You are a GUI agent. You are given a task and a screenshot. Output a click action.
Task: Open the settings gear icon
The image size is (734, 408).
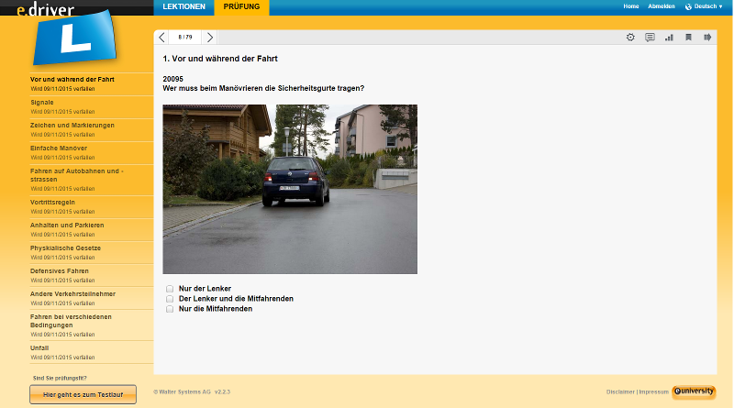630,38
